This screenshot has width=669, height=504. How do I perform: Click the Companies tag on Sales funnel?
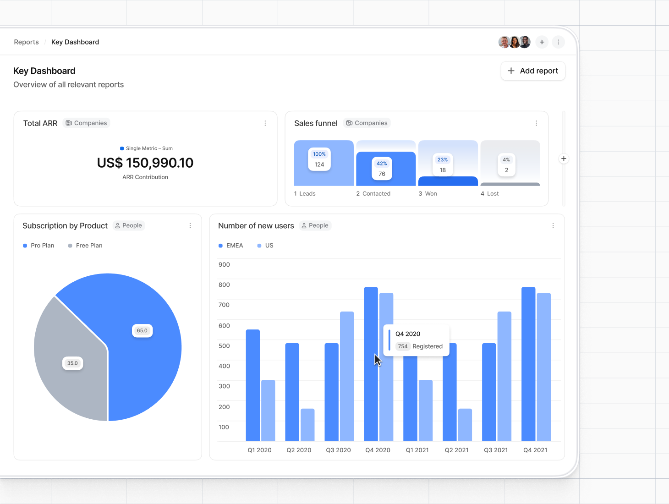[367, 123]
